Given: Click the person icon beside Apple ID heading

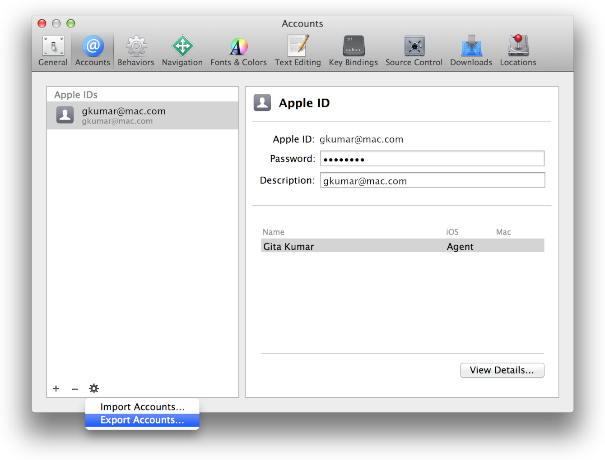Looking at the screenshot, I should pyautogui.click(x=262, y=102).
